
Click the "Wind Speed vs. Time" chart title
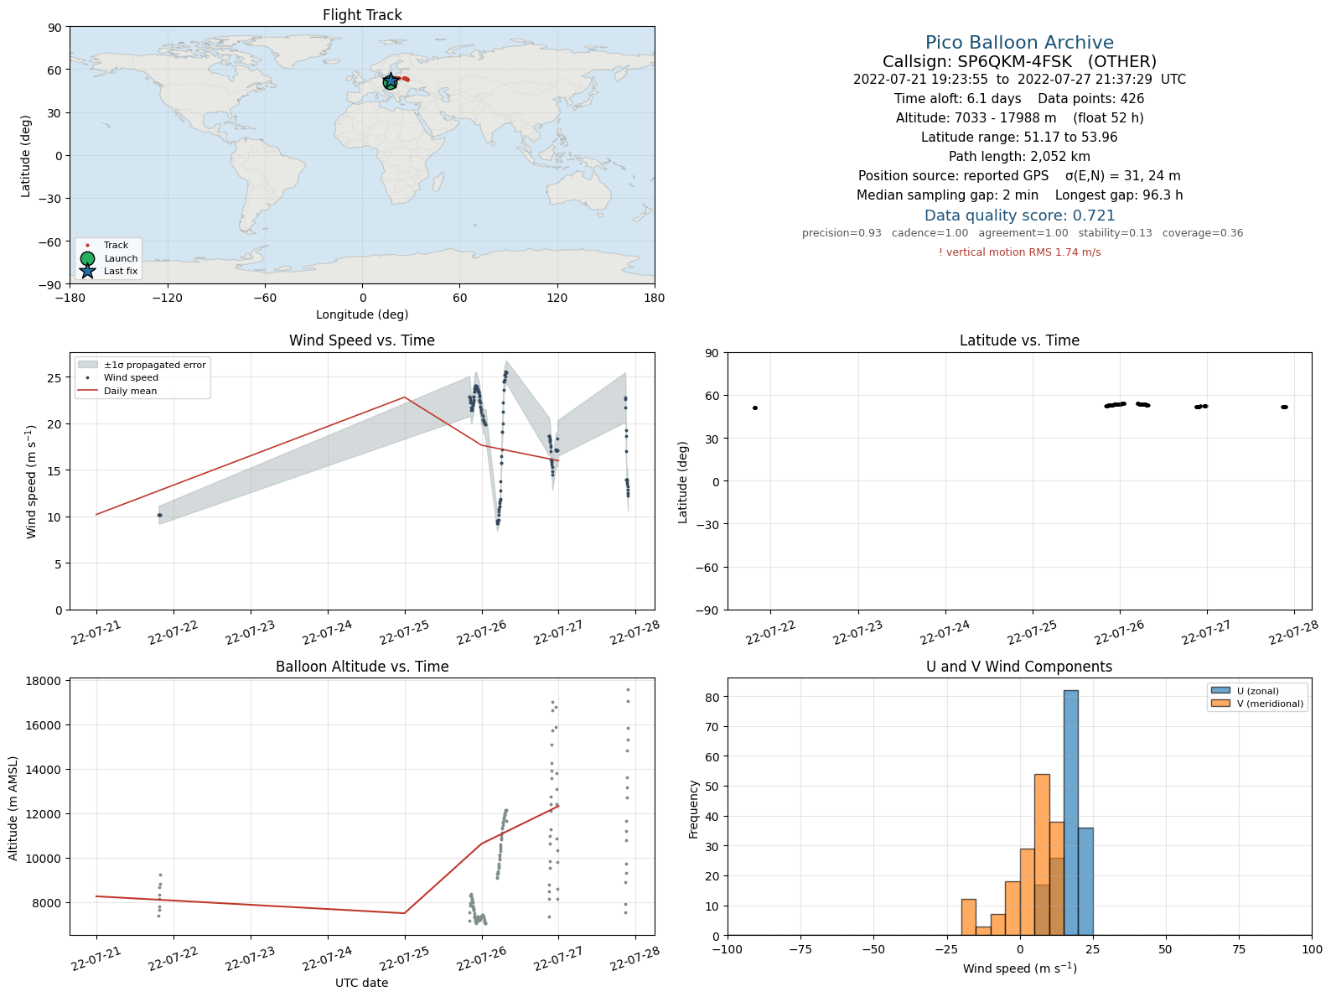pos(362,340)
